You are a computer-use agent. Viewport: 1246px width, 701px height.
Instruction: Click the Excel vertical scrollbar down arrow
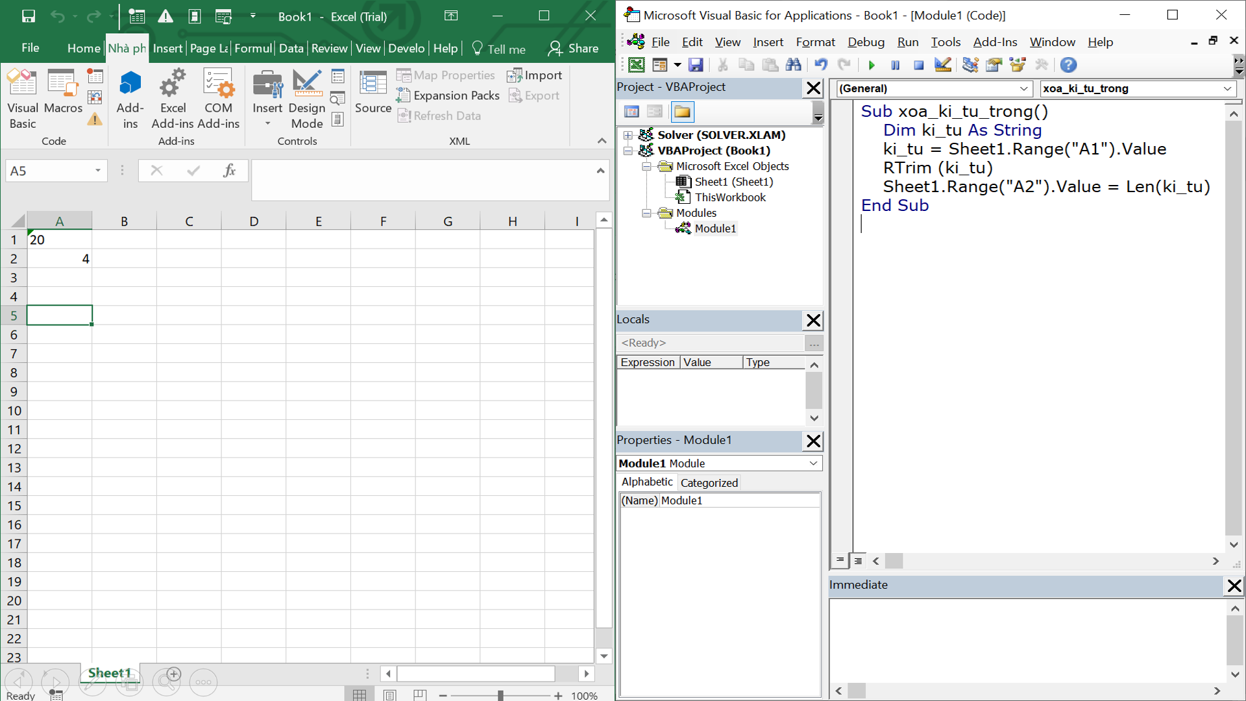click(604, 656)
